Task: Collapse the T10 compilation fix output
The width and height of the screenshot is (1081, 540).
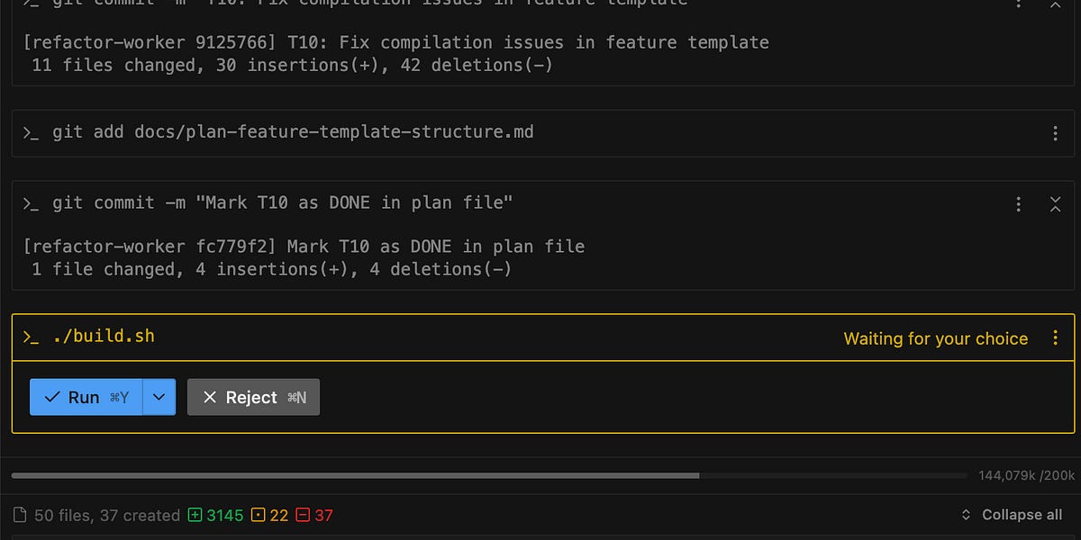Action: (1055, 4)
